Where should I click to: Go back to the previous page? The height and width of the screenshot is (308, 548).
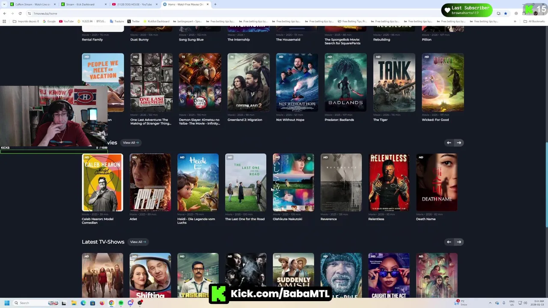click(x=5, y=13)
